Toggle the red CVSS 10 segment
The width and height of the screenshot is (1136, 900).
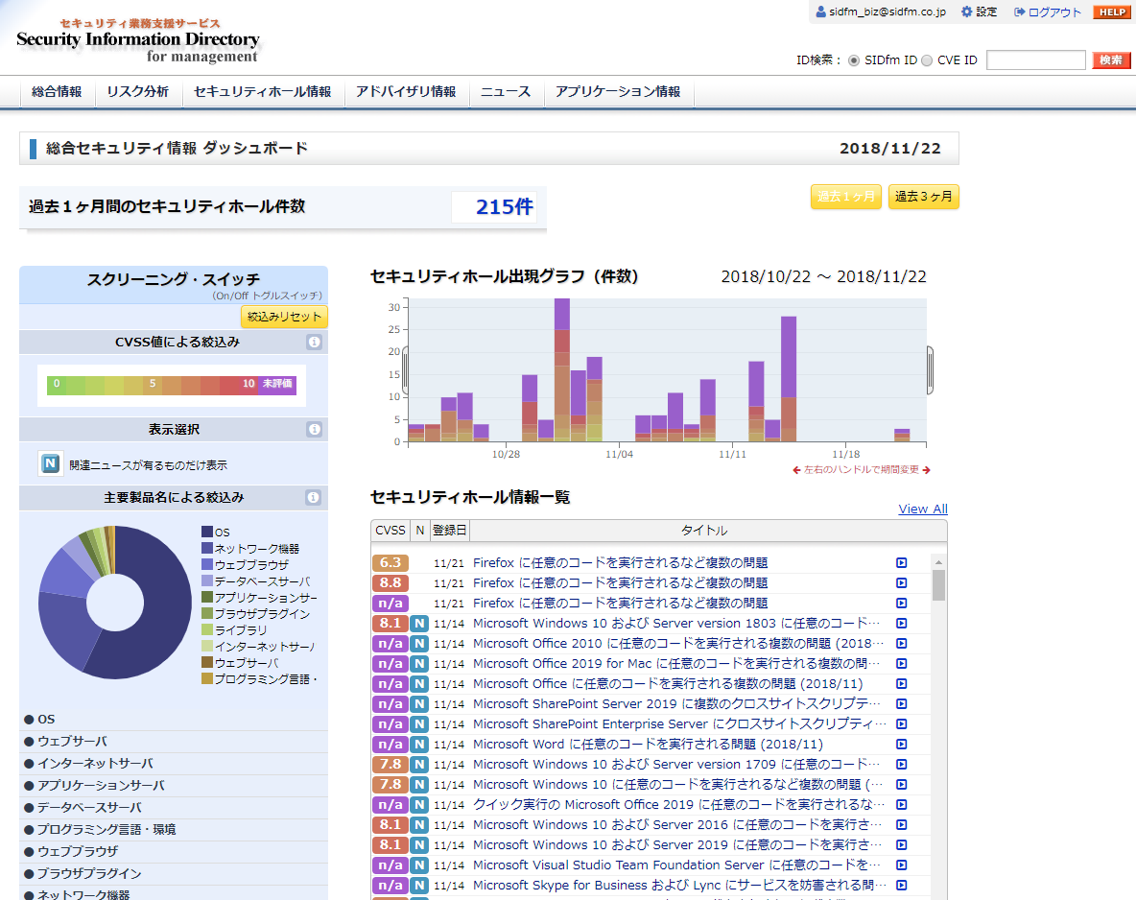pos(248,384)
